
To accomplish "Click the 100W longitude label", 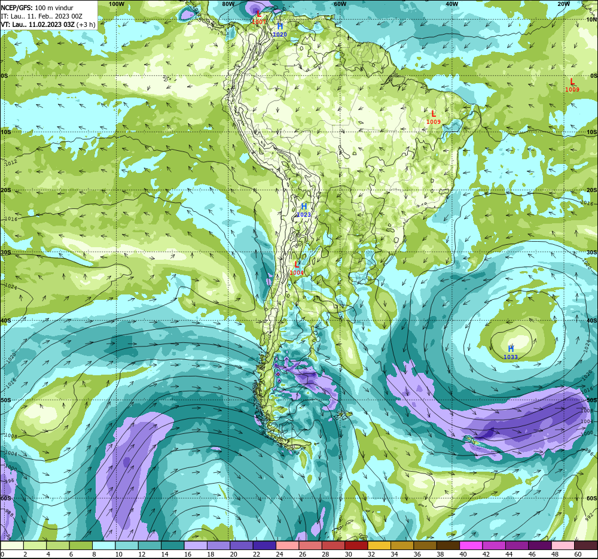I will pos(117,4).
